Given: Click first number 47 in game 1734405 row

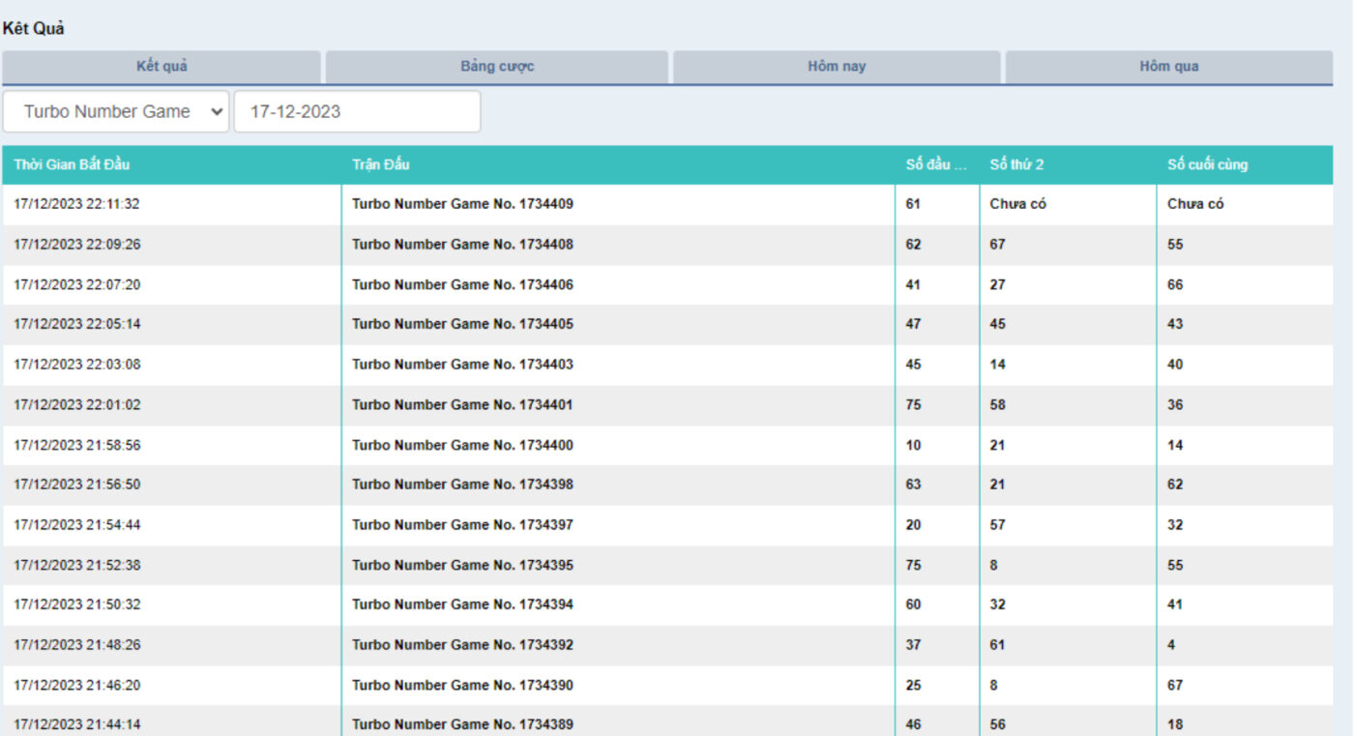Looking at the screenshot, I should [913, 324].
